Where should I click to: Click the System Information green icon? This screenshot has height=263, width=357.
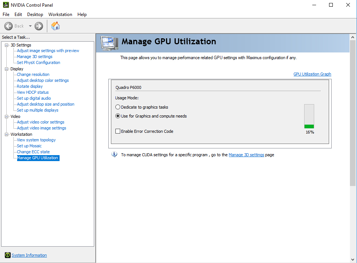coord(7,255)
